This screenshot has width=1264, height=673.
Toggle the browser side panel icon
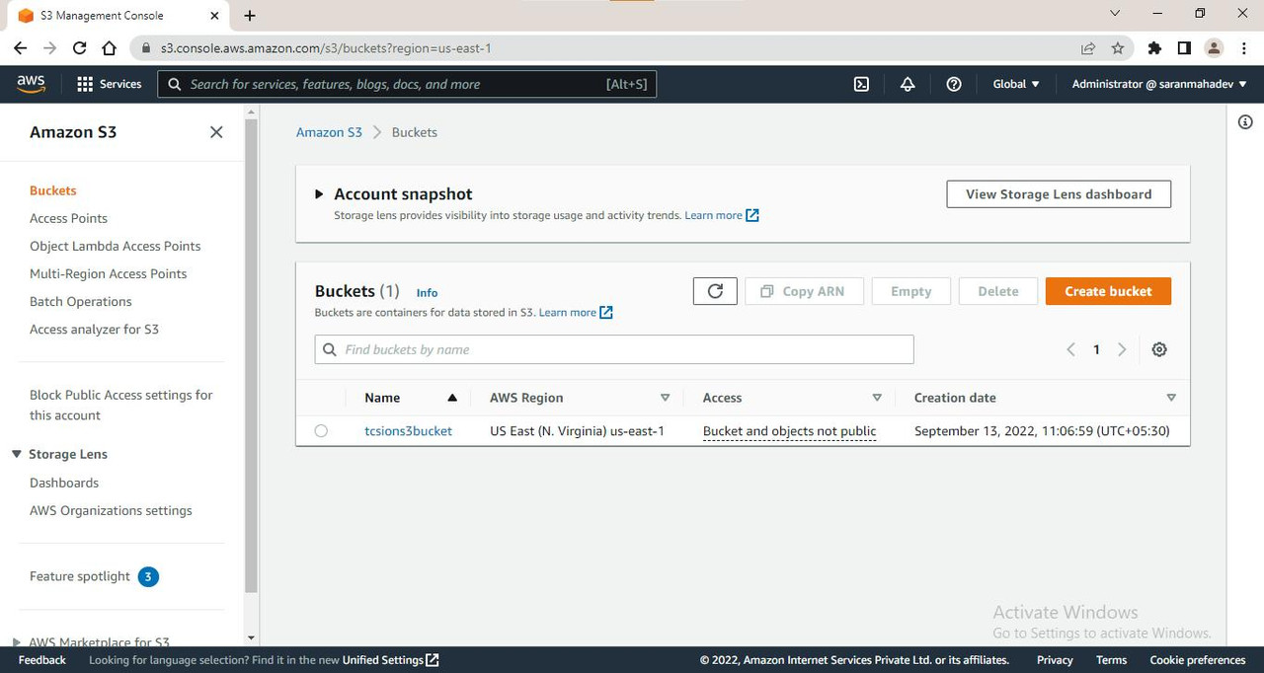tap(1184, 47)
